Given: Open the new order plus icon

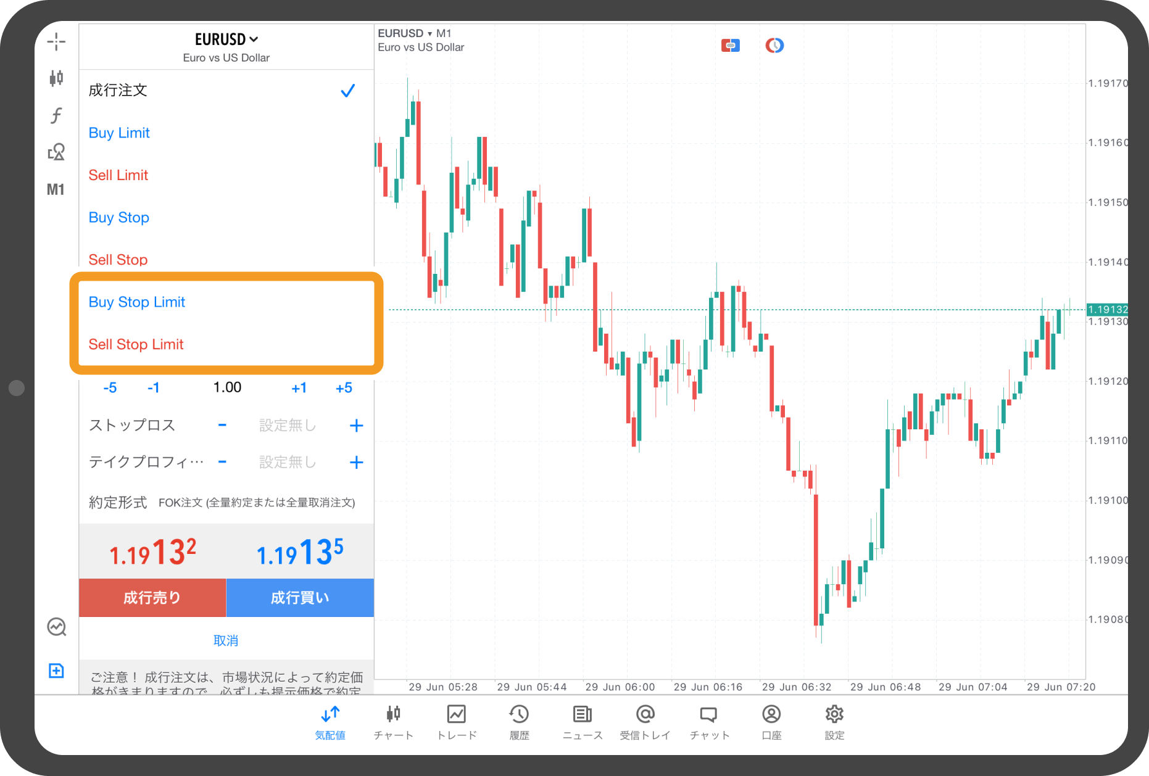Looking at the screenshot, I should point(56,671).
